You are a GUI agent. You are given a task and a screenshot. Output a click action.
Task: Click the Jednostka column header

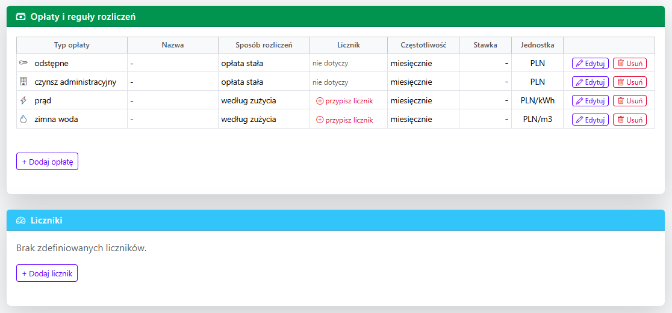[538, 45]
